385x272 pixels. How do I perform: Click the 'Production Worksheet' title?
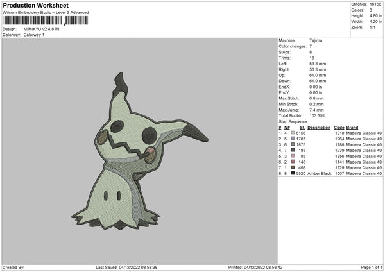36,5
